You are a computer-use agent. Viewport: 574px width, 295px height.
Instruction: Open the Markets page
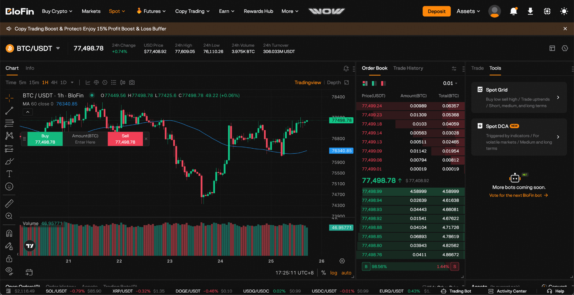click(91, 11)
